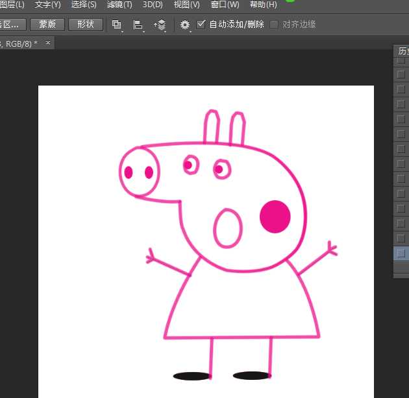Click the path arrangement stack icon
Viewport: 409px width, 398px height.
click(159, 25)
